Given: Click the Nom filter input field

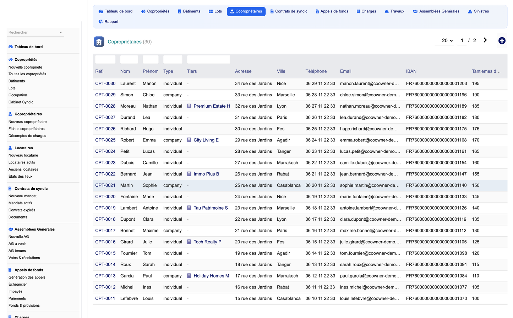Looking at the screenshot, I should point(129,59).
